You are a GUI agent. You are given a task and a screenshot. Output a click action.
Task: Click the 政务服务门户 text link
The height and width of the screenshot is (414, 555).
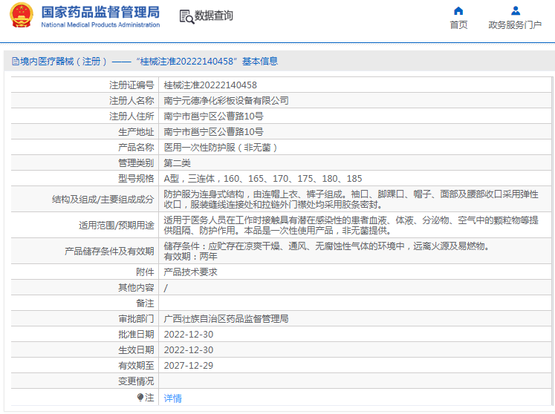(x=515, y=24)
